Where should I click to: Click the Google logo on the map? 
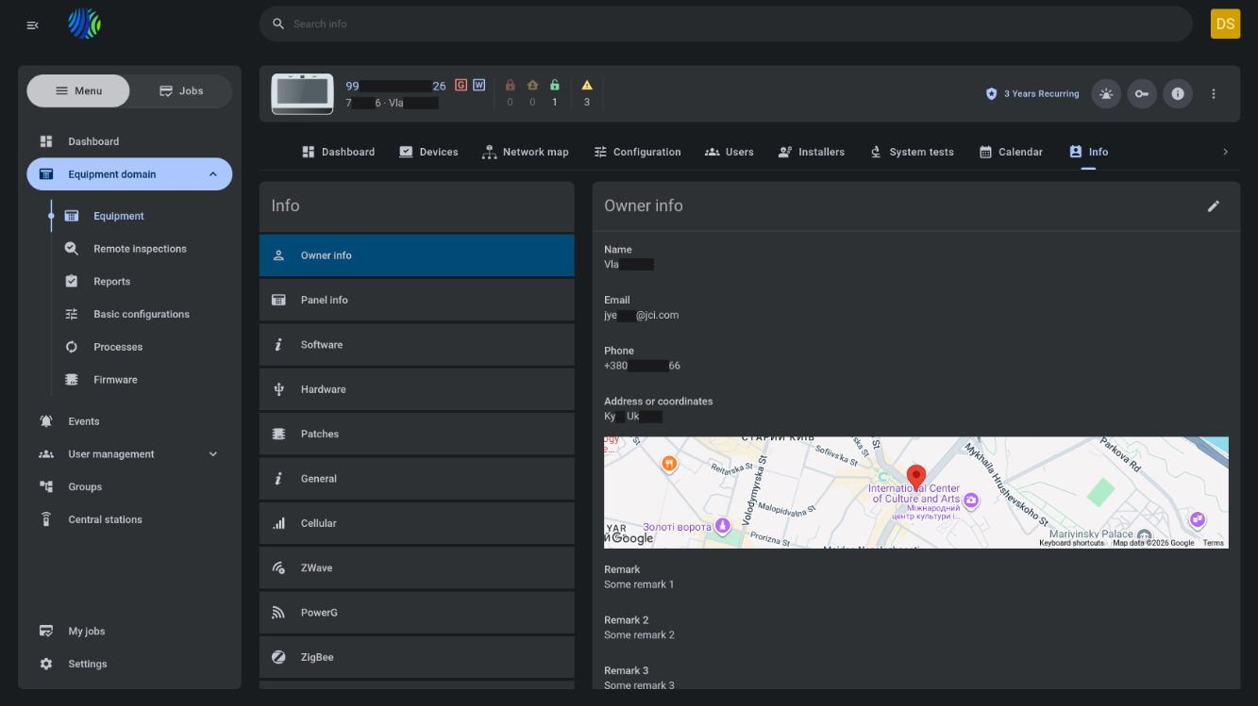point(631,538)
